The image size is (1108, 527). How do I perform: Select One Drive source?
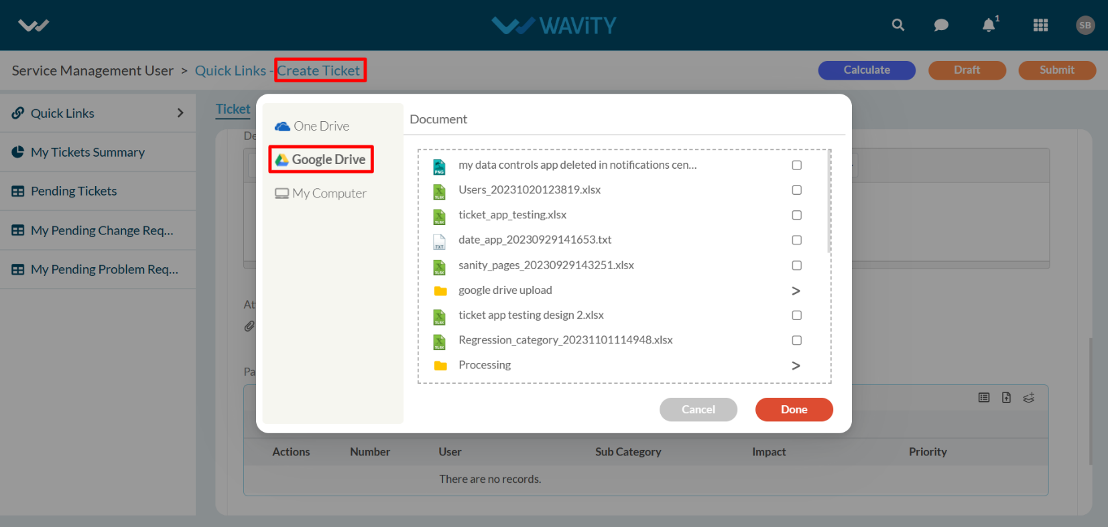click(312, 126)
